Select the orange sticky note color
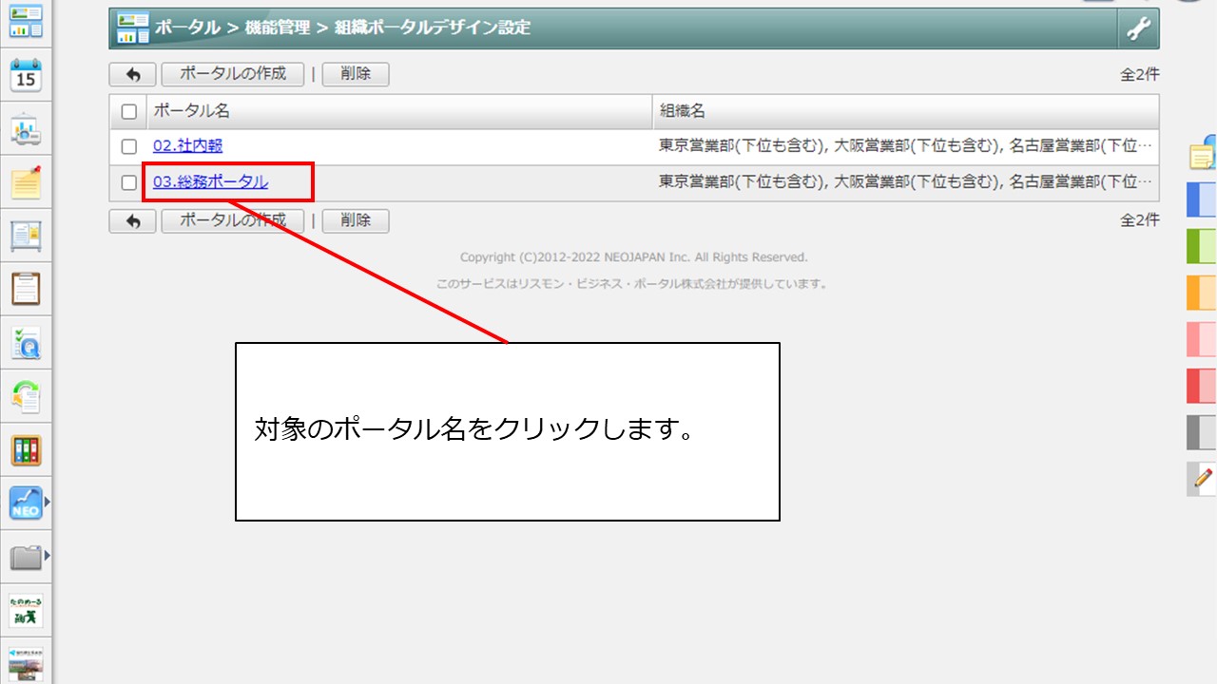The image size is (1217, 684). pyautogui.click(x=1202, y=293)
